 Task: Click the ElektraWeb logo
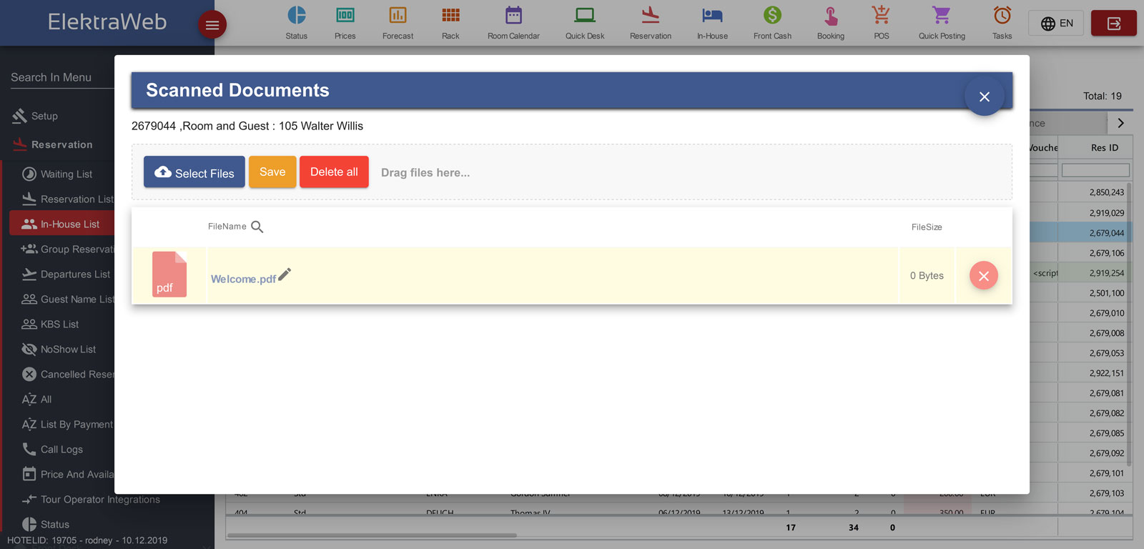pyautogui.click(x=107, y=21)
